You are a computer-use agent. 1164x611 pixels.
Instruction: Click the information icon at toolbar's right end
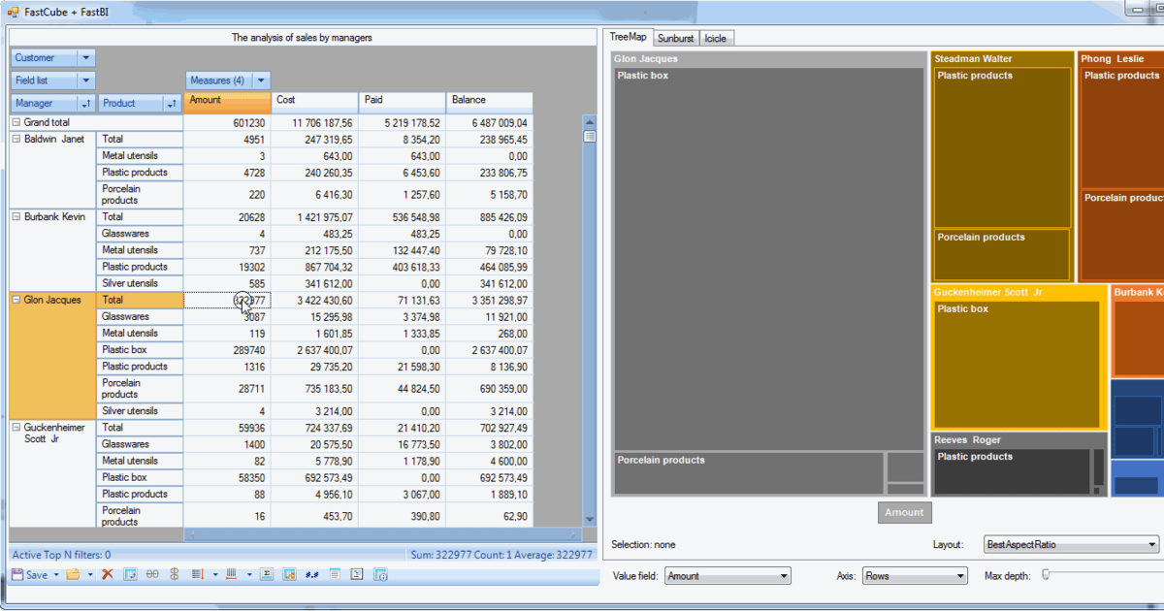[x=382, y=574]
